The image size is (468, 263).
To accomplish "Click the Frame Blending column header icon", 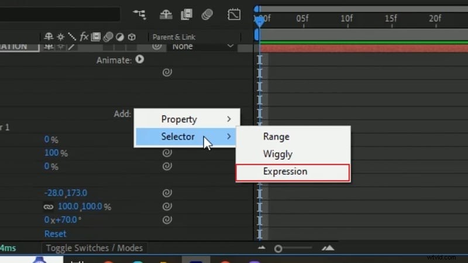I will (96, 37).
